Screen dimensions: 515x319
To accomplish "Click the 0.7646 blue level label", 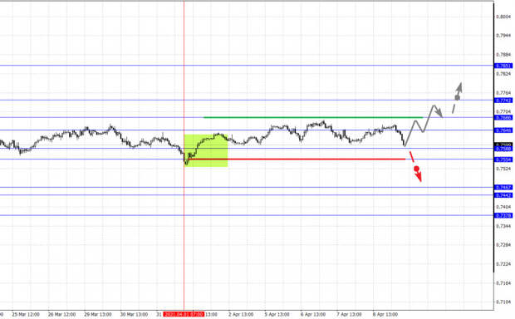I will (503, 130).
